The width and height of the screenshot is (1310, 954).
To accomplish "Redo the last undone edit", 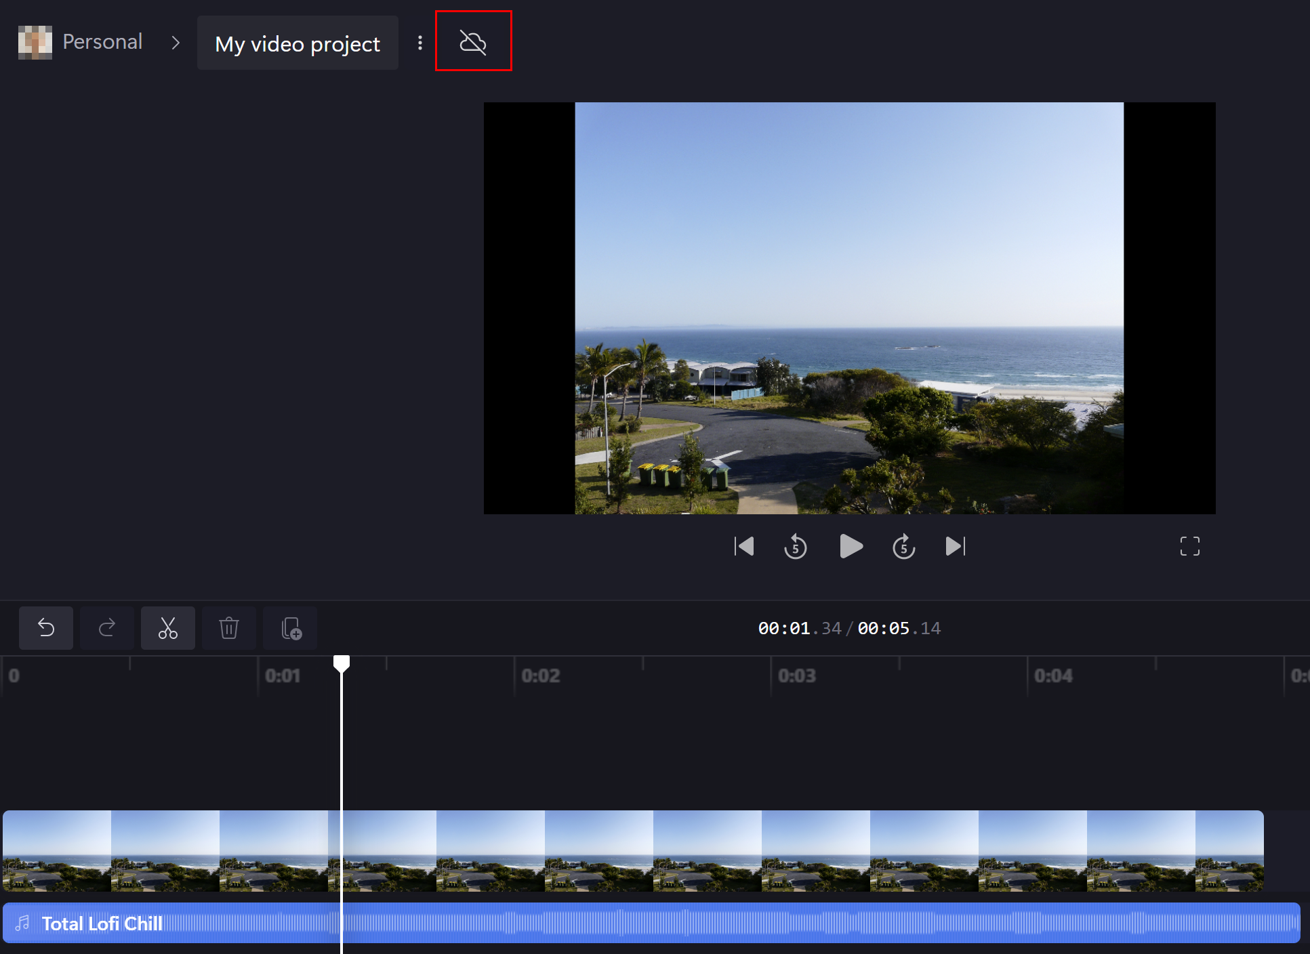I will point(107,628).
